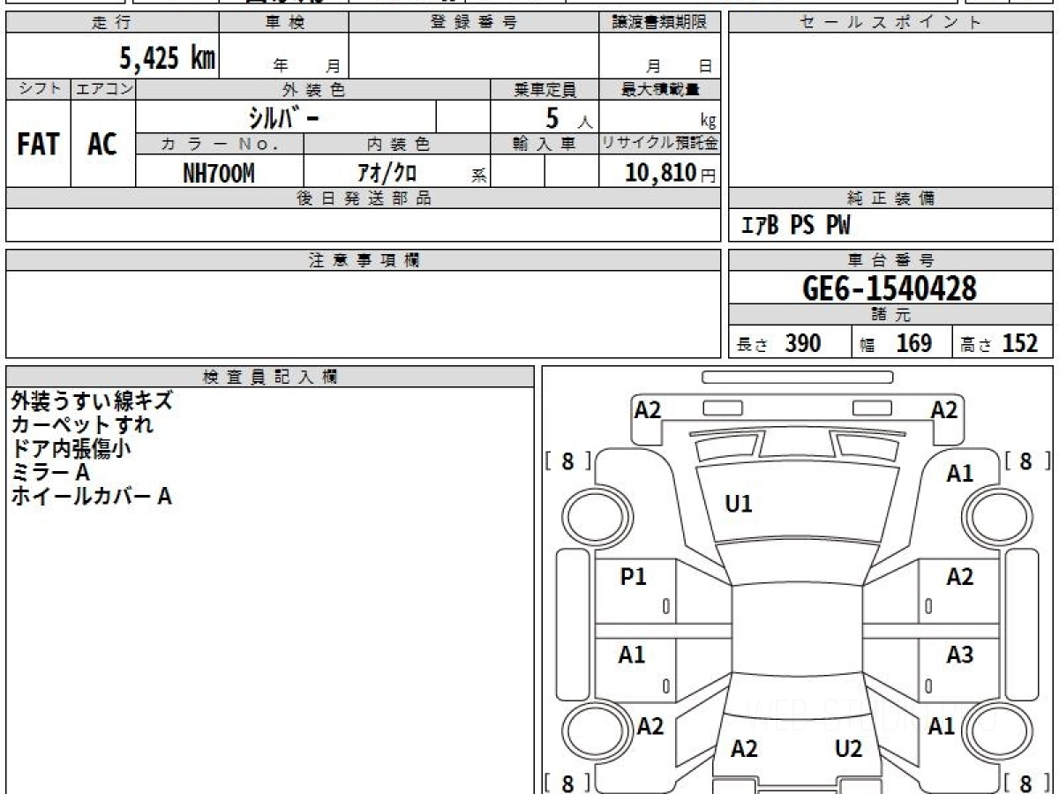Click the A2 mark on the door above A3
The image size is (1059, 794).
(959, 576)
